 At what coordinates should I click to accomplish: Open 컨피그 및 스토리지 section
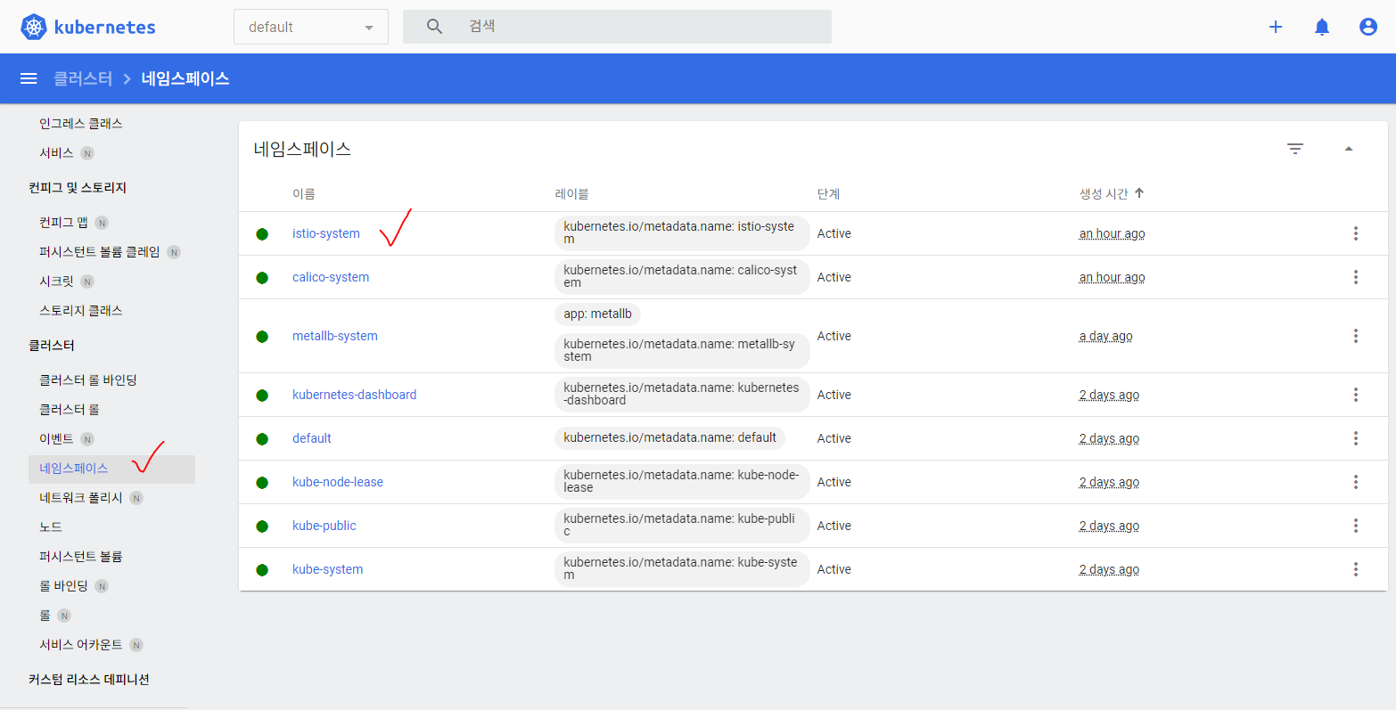(x=78, y=187)
